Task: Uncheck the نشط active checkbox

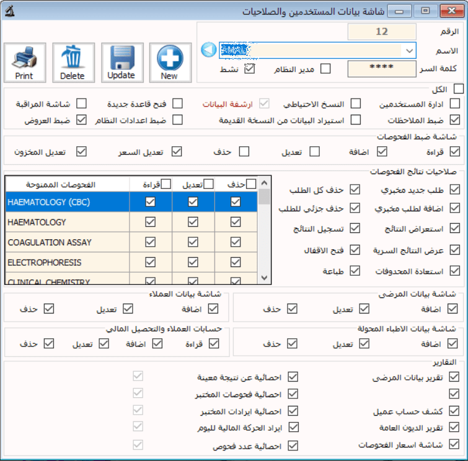Action: tap(250, 69)
